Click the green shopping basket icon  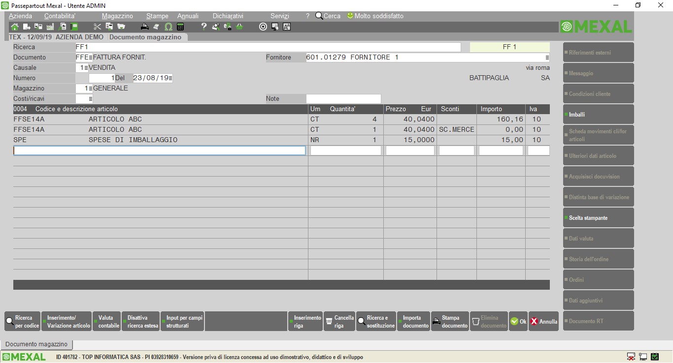[x=239, y=27]
